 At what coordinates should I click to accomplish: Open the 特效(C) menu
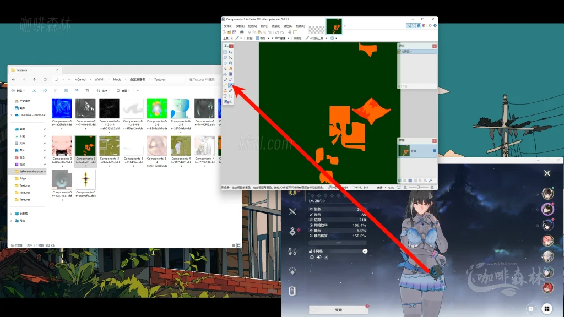300,26
